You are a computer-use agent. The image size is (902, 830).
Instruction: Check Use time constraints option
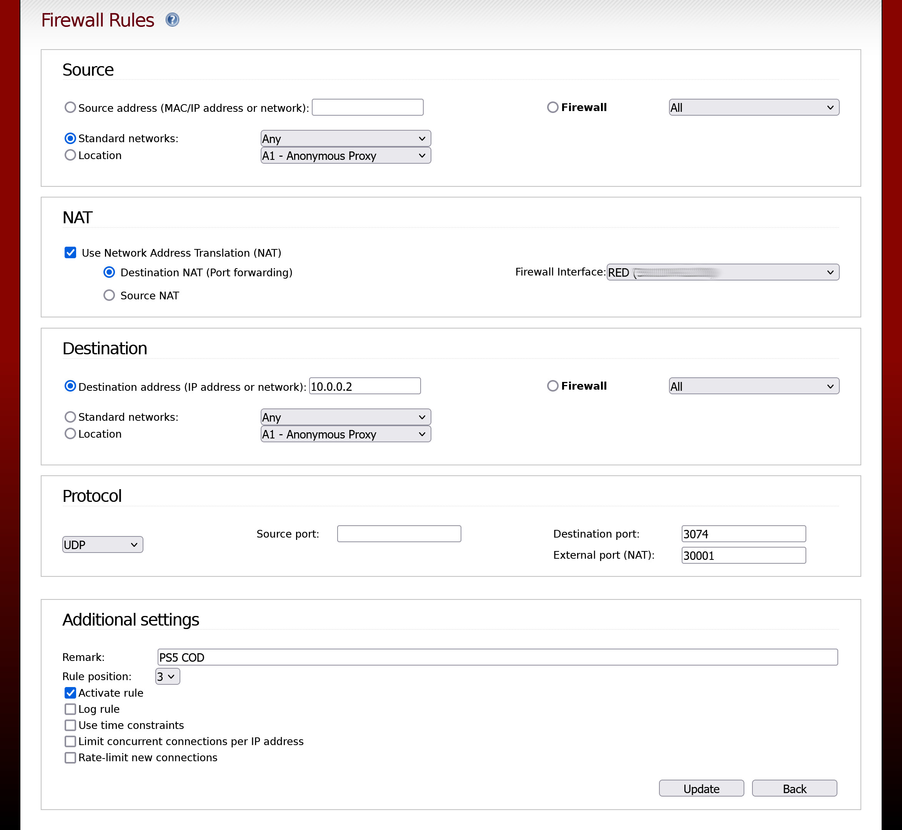pyautogui.click(x=71, y=725)
